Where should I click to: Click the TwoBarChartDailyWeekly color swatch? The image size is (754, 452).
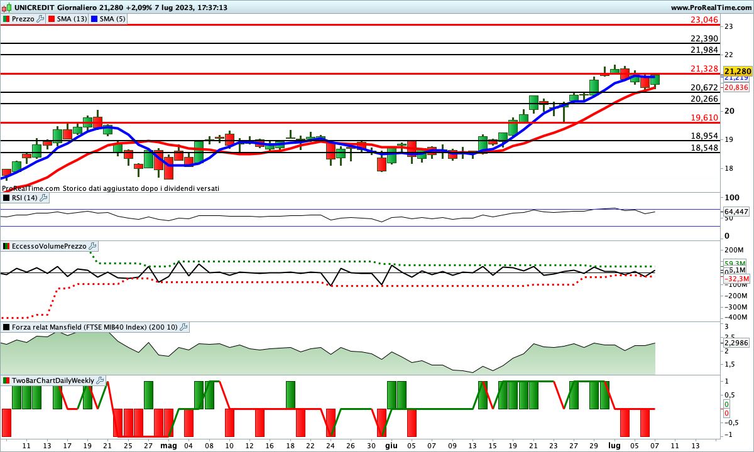6,380
